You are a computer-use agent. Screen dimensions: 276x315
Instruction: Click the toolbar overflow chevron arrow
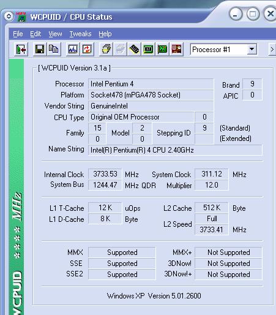pos(272,50)
